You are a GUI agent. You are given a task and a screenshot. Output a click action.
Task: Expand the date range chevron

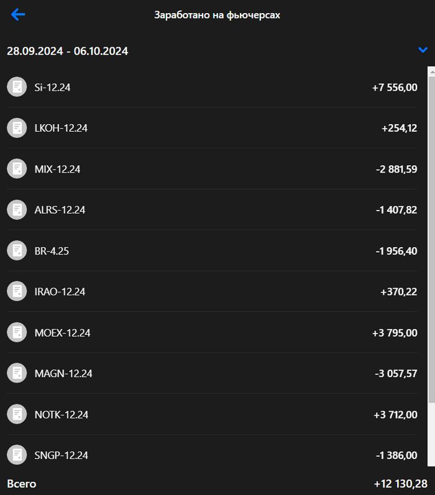click(423, 50)
